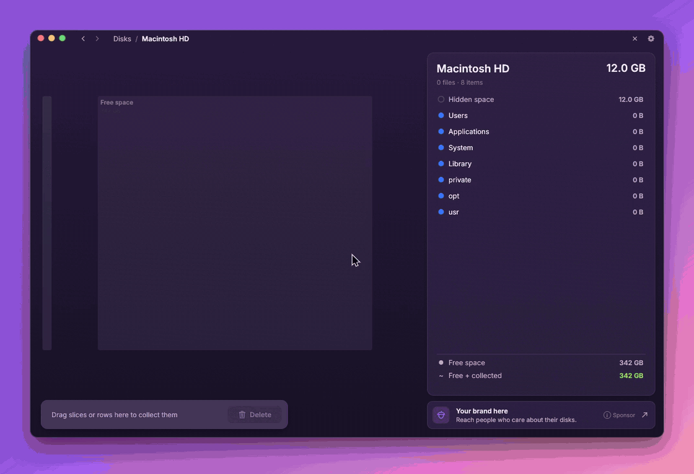Click the Your brand here title
The width and height of the screenshot is (694, 474).
click(x=481, y=412)
